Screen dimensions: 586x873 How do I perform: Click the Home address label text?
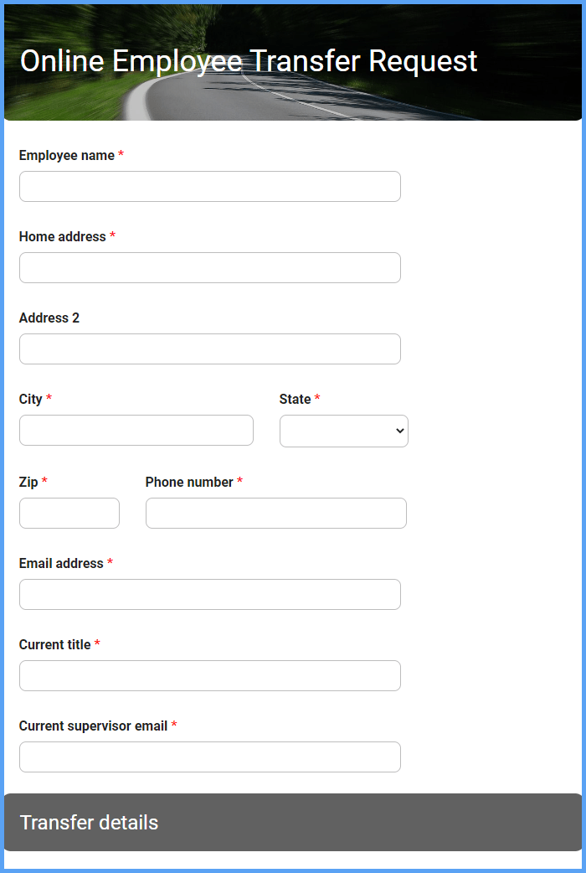coord(63,236)
